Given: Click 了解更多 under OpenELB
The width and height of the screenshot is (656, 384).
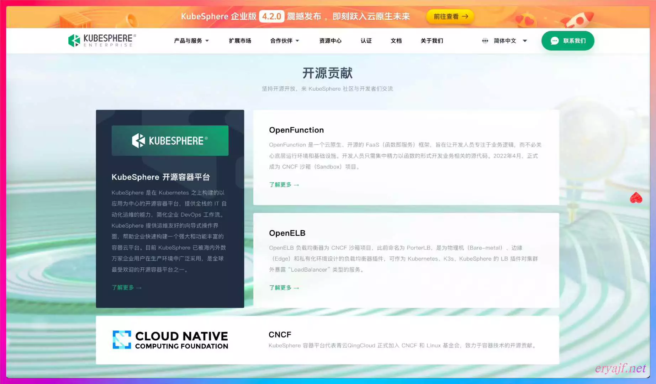Looking at the screenshot, I should coord(284,288).
